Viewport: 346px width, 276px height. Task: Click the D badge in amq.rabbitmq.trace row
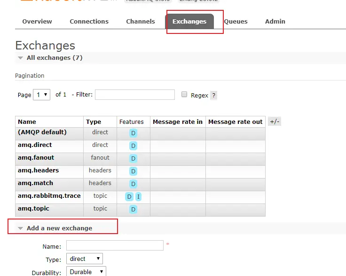129,196
